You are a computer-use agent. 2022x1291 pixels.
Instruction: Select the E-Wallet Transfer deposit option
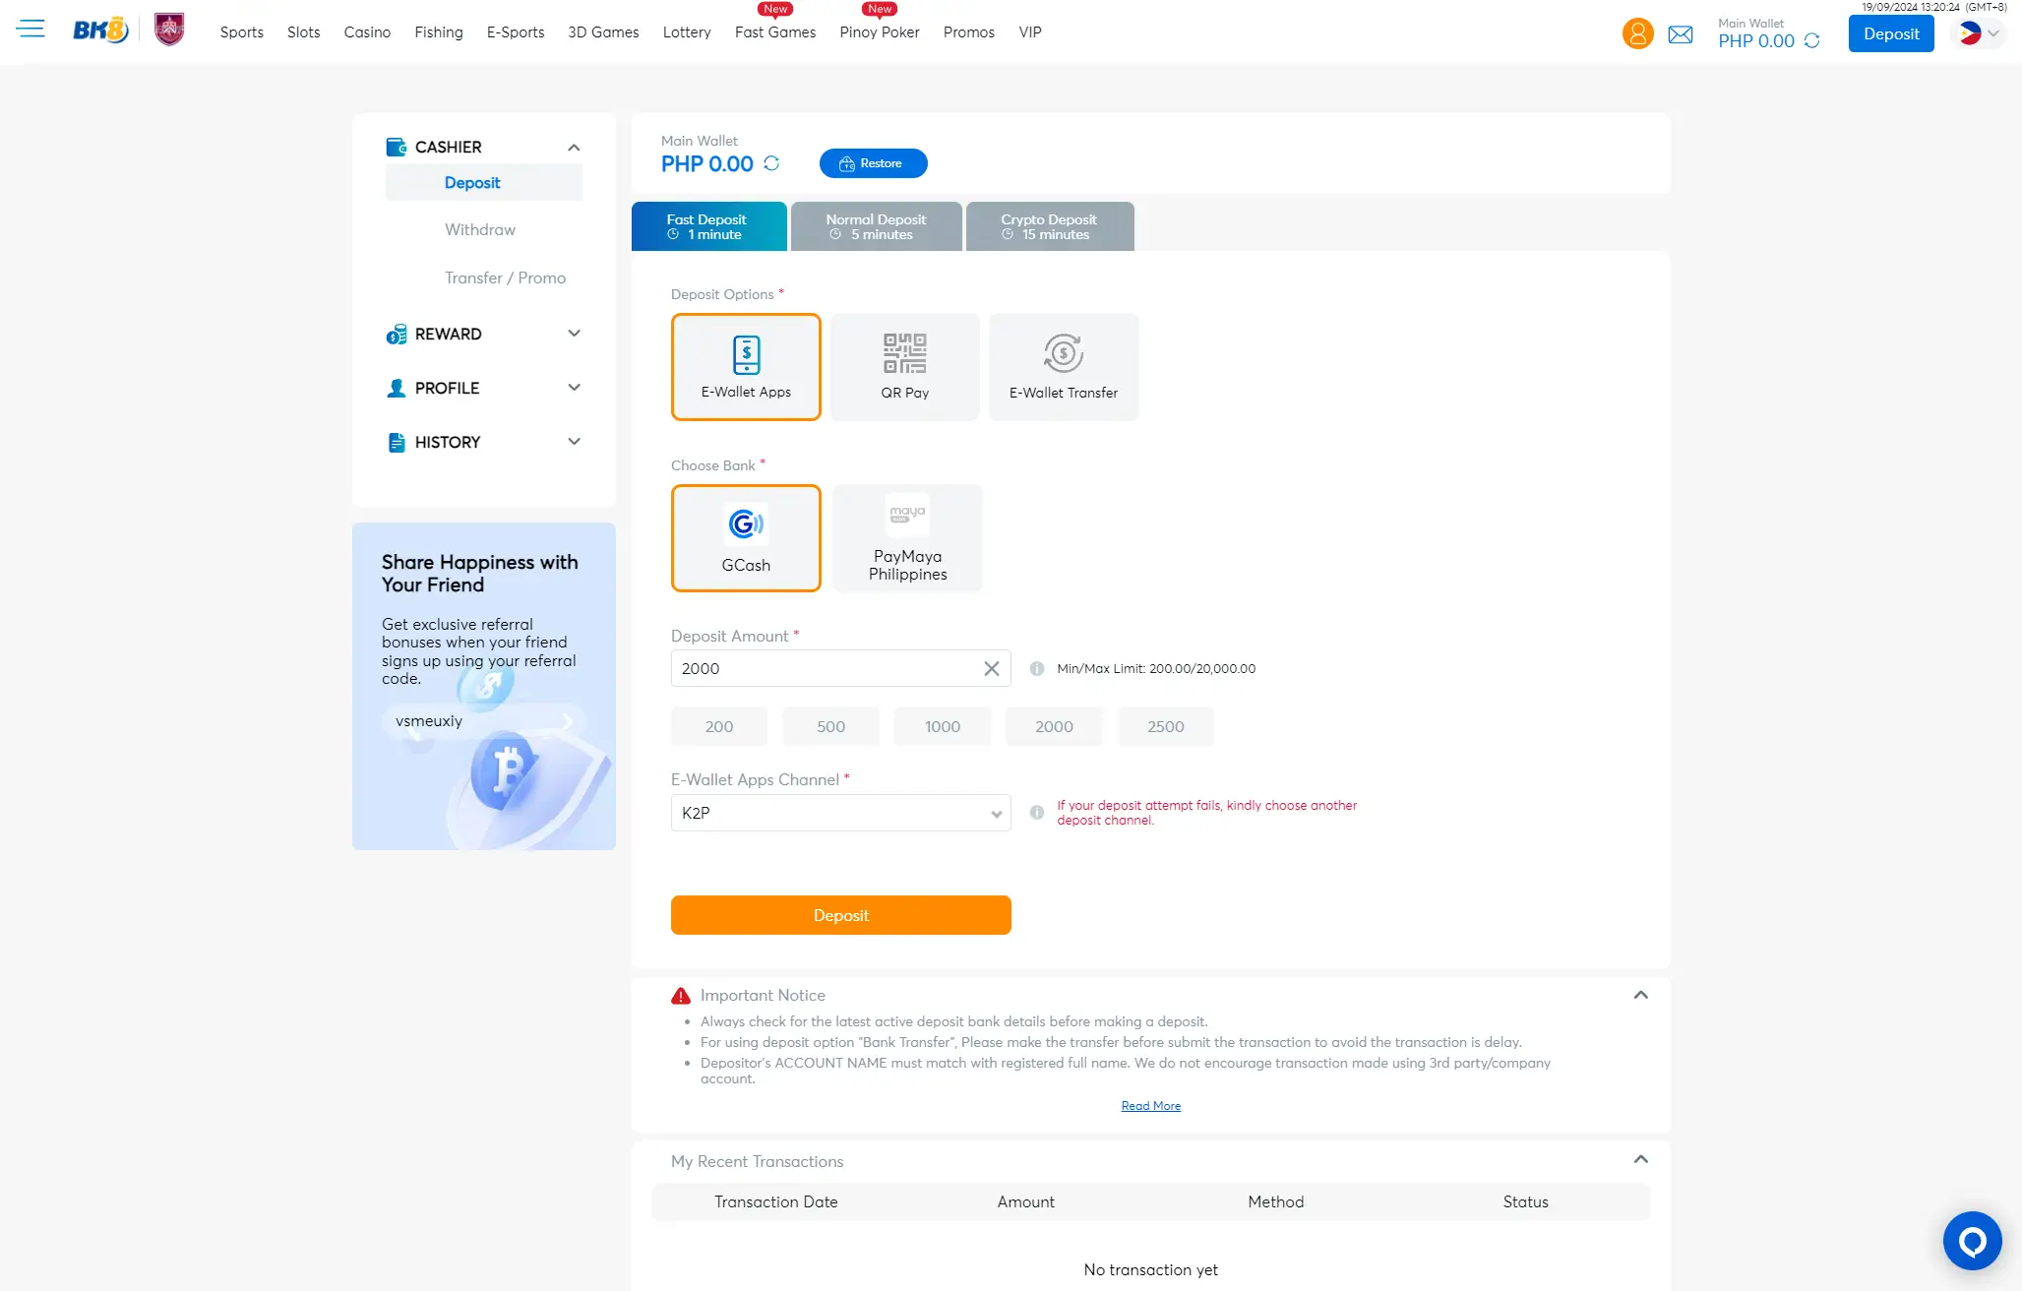[x=1063, y=367]
